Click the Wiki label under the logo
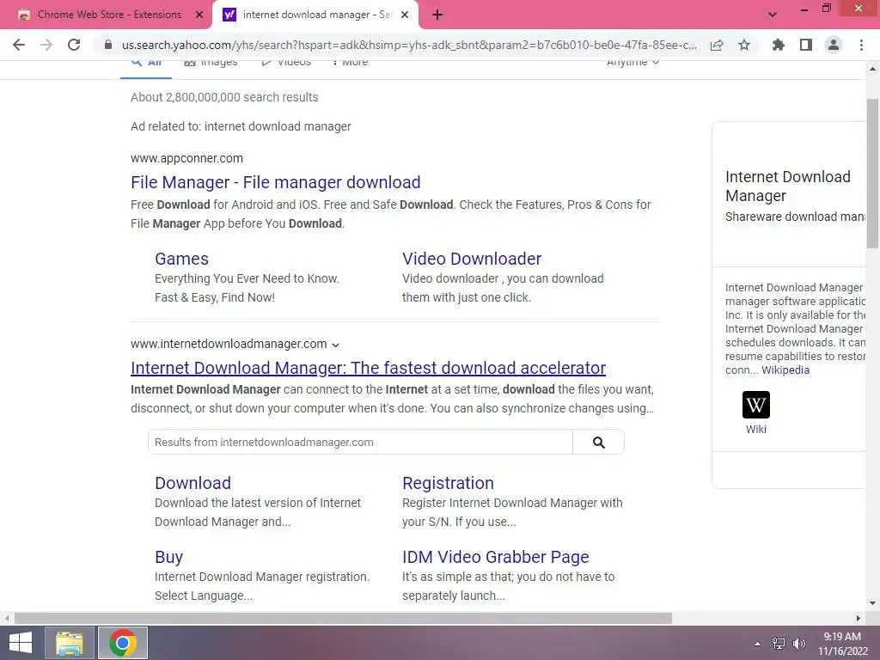The width and height of the screenshot is (880, 660). (756, 430)
